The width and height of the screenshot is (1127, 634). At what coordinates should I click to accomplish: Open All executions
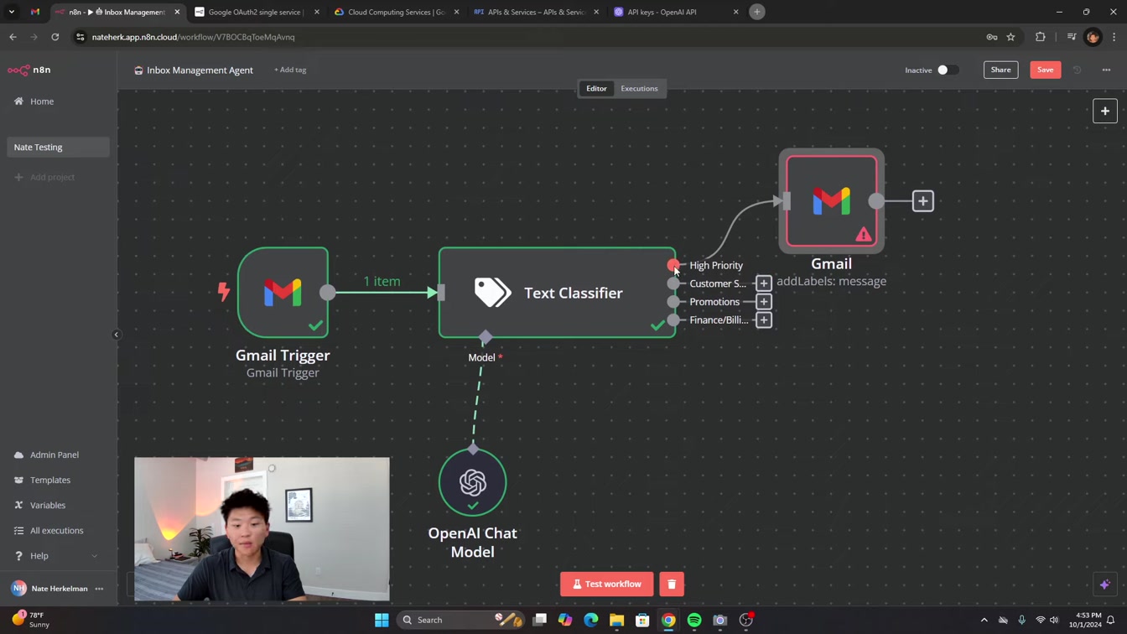click(58, 530)
